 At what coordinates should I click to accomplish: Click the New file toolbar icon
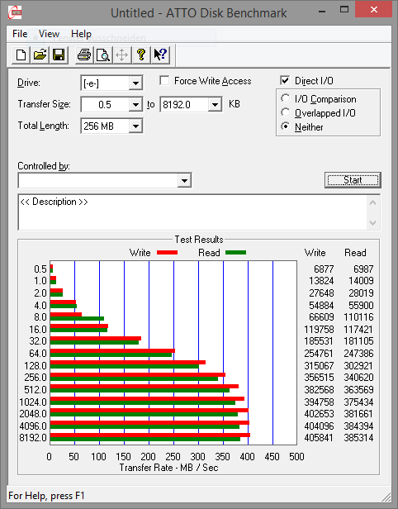click(x=21, y=55)
